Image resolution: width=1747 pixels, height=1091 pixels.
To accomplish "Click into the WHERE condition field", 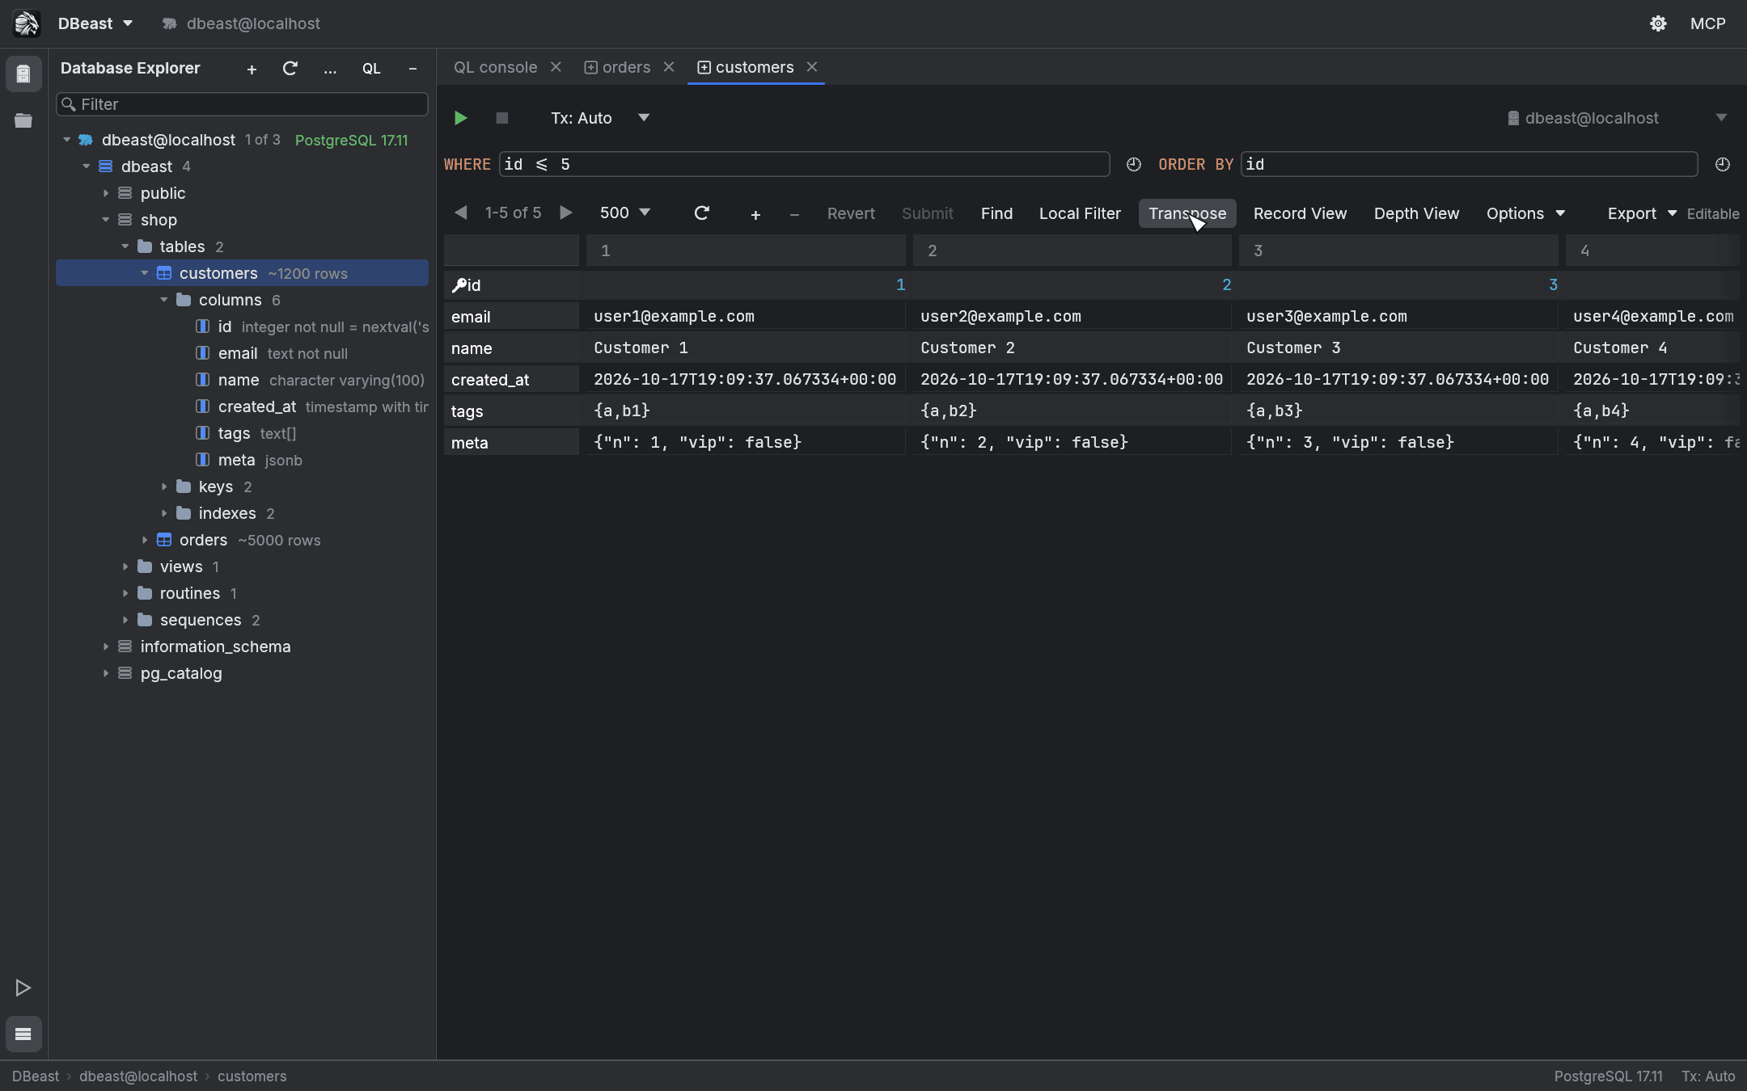I will pyautogui.click(x=804, y=164).
